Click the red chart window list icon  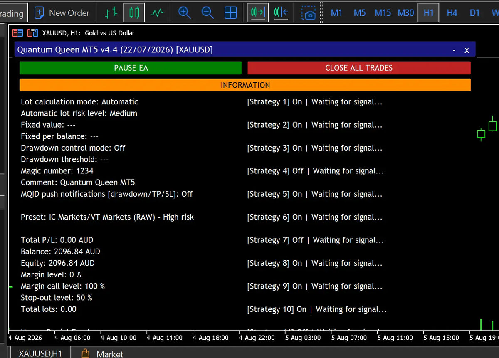[x=17, y=33]
